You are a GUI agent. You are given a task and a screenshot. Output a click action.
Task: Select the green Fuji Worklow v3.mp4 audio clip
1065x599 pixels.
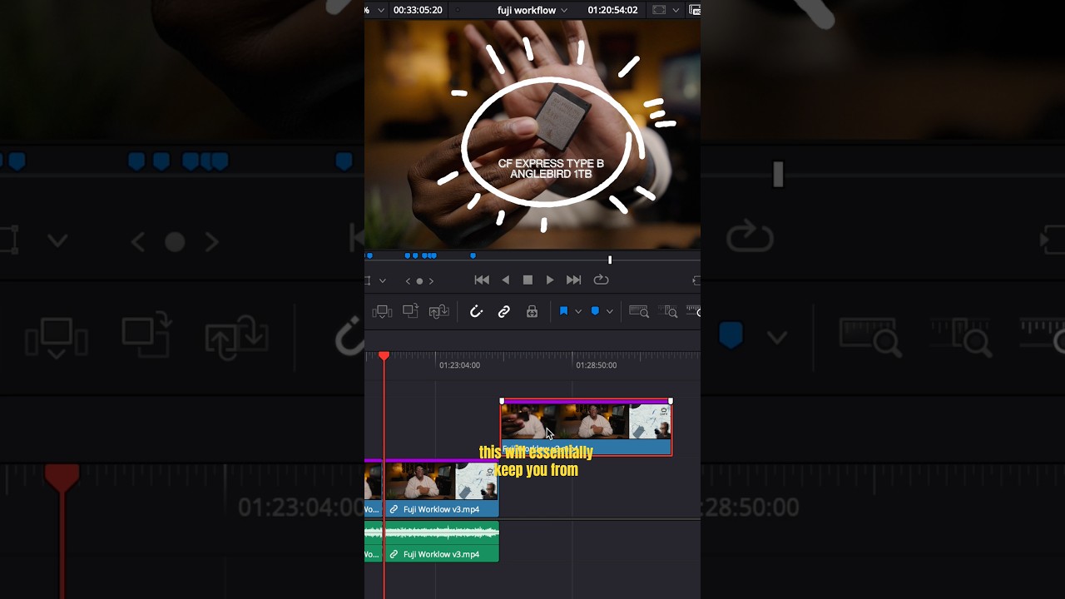point(442,542)
